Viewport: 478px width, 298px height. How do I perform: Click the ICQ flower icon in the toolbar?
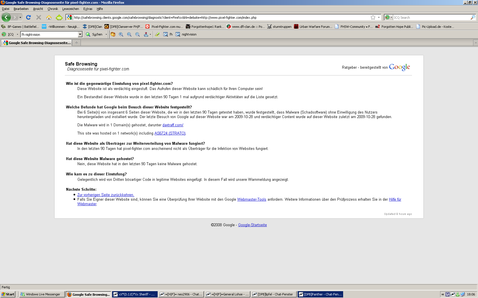4,34
